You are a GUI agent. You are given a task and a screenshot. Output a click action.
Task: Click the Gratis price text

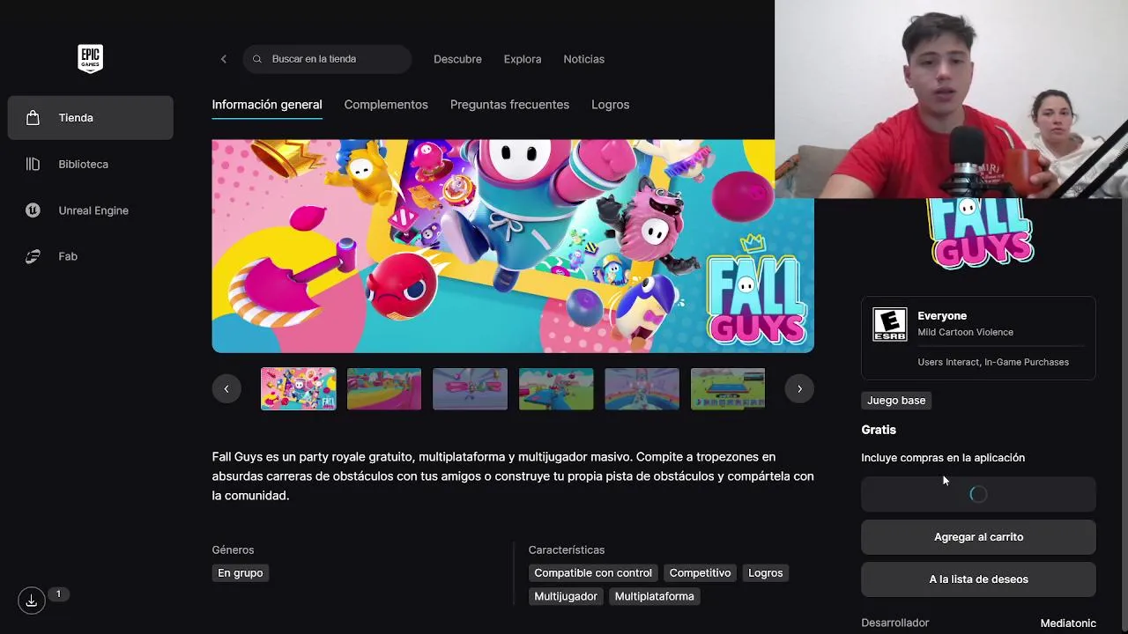[x=879, y=430]
